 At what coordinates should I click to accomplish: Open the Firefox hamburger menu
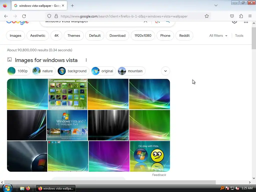point(250,16)
